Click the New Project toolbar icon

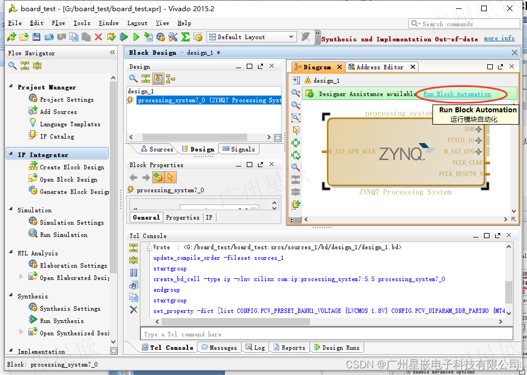coord(12,37)
